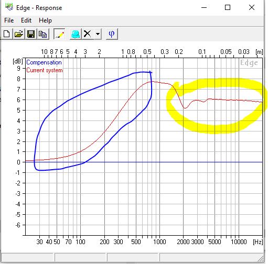268x264 pixels.
Task: Click the cyan compensation icon
Action: [76, 34]
